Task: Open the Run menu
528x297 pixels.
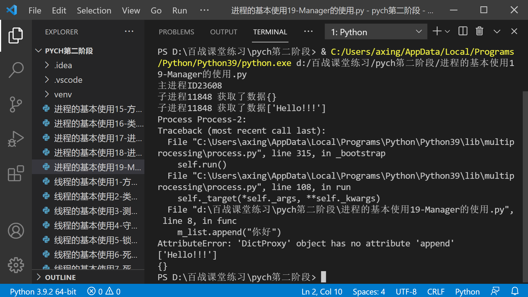Action: pyautogui.click(x=180, y=10)
